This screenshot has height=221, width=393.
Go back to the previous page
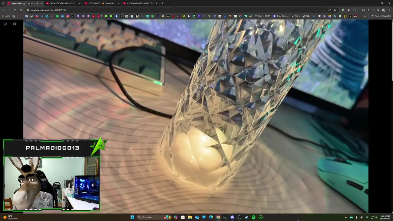point(3,10)
